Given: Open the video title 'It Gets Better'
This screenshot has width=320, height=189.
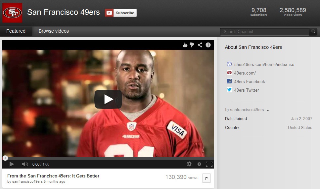Looking at the screenshot, I should [53, 176].
